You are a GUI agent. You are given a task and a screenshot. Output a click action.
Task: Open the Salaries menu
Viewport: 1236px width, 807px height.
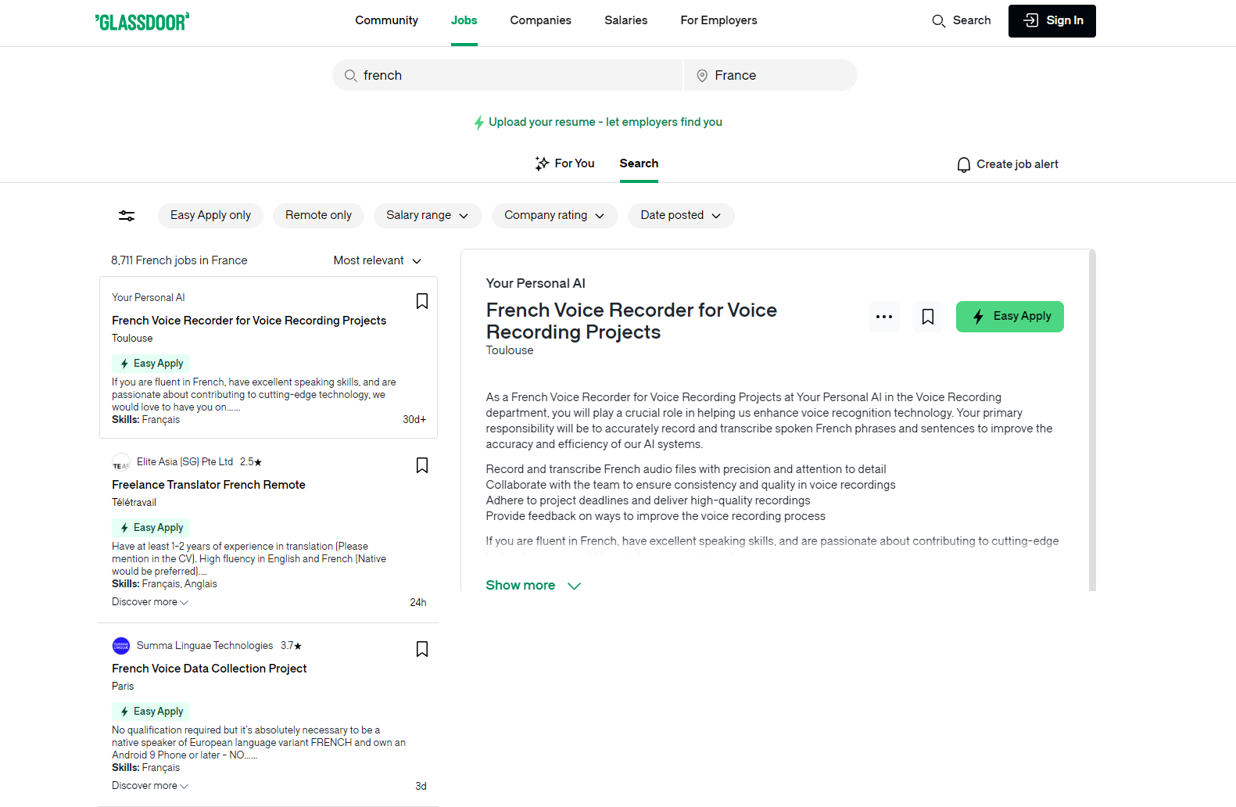625,20
